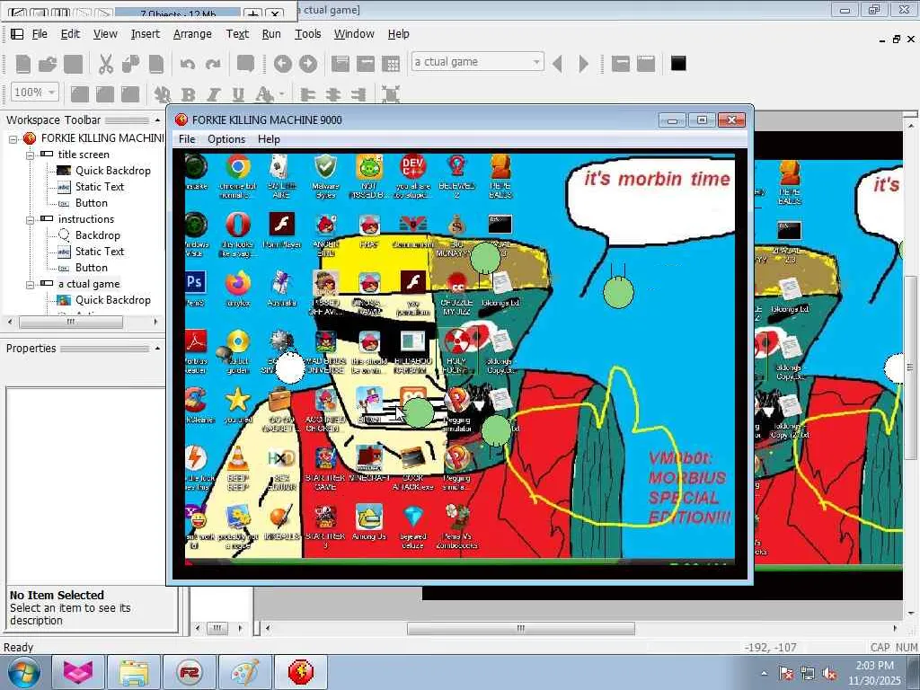920x690 pixels.
Task: Go to next frame triangle arrow
Action: (583, 64)
